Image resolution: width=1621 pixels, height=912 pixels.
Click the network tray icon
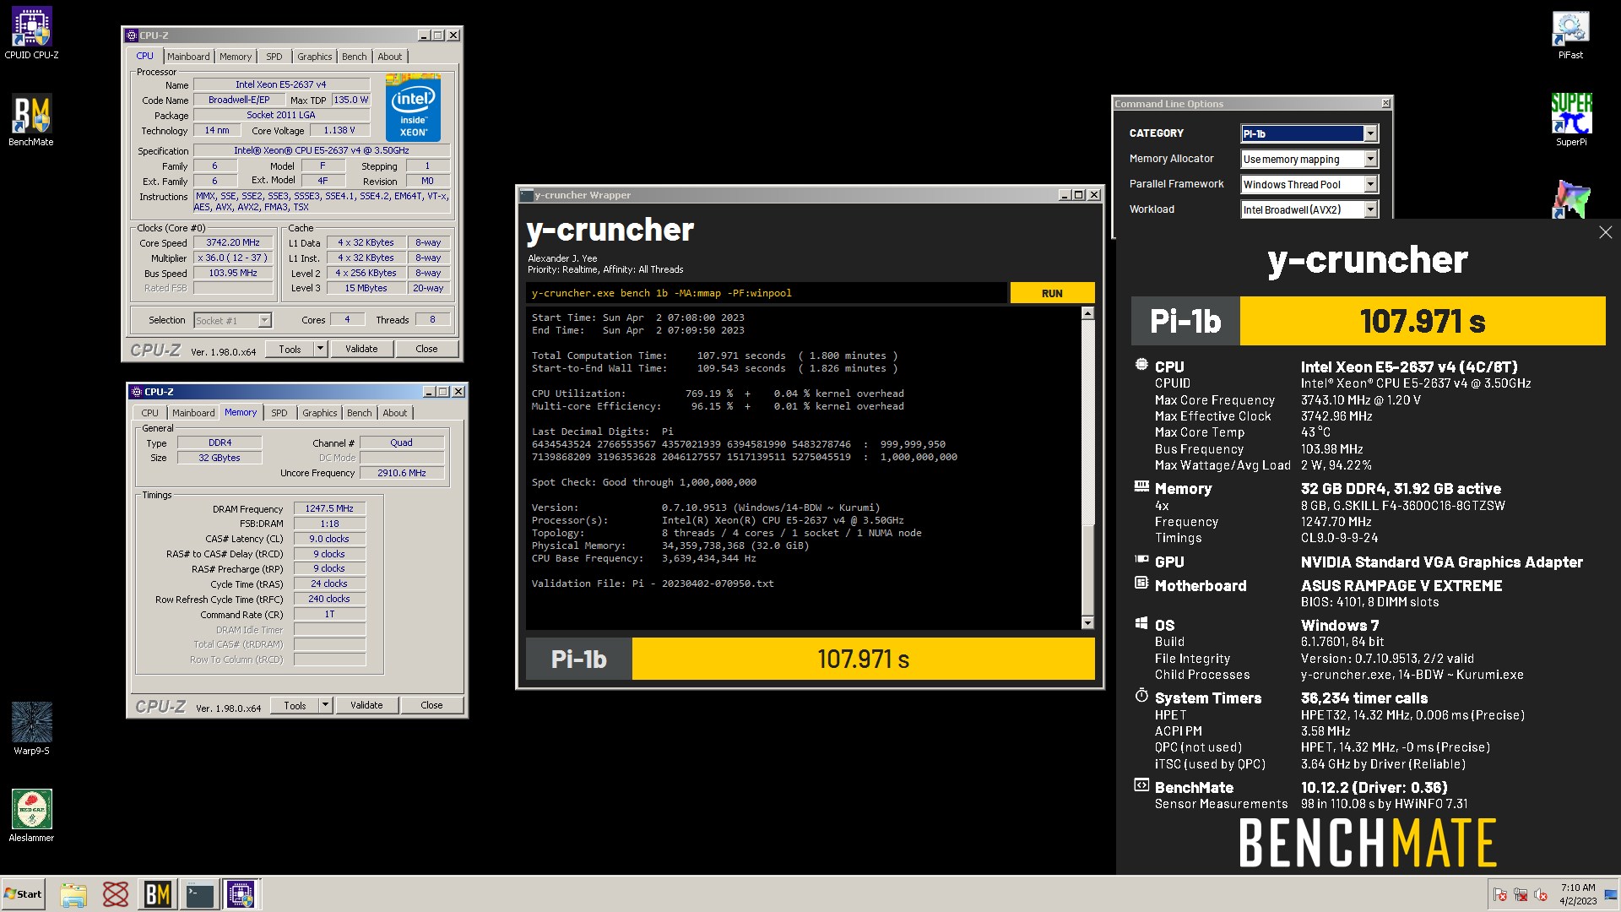[x=1521, y=894]
